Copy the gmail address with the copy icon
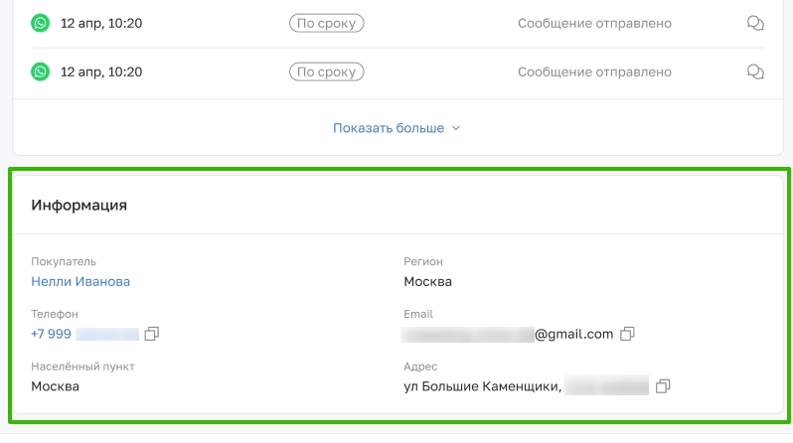 [628, 334]
